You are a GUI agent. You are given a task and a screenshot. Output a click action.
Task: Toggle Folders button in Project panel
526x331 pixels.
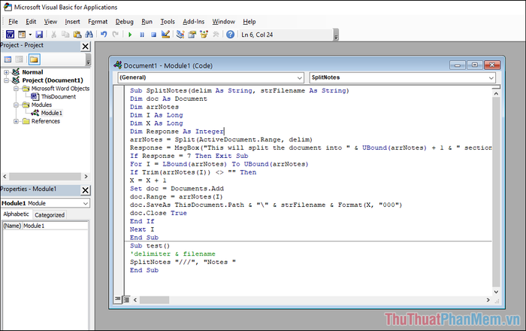click(x=35, y=59)
